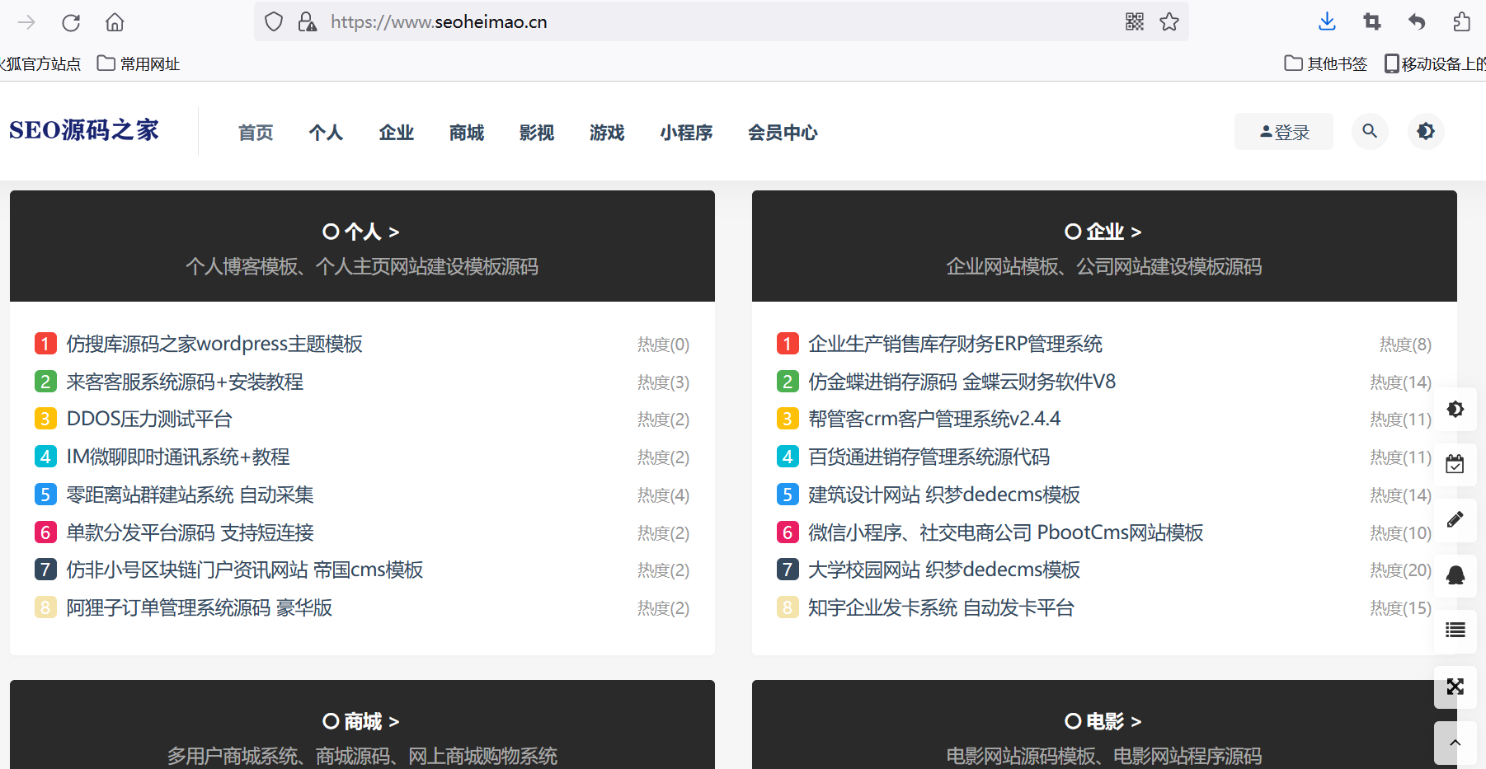Open 零距离站群建站系统 自动采集
Viewport: 1486px width, 769px height.
[x=190, y=495]
